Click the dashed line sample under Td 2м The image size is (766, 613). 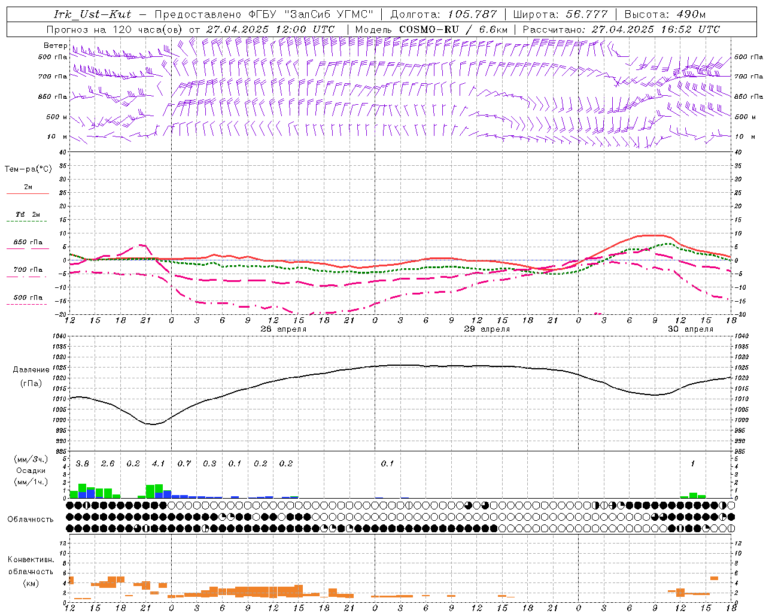tap(26, 221)
